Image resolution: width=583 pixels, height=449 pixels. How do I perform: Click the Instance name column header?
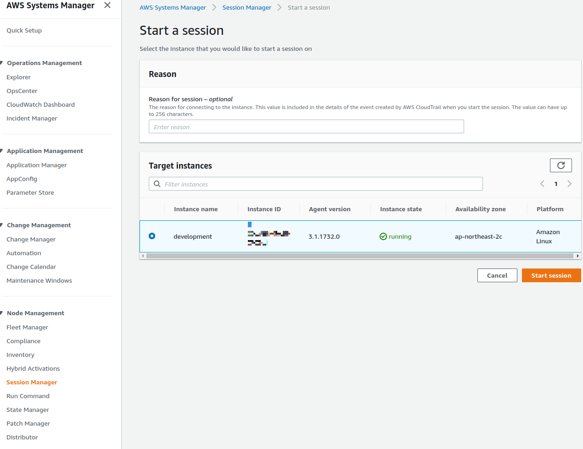(196, 209)
